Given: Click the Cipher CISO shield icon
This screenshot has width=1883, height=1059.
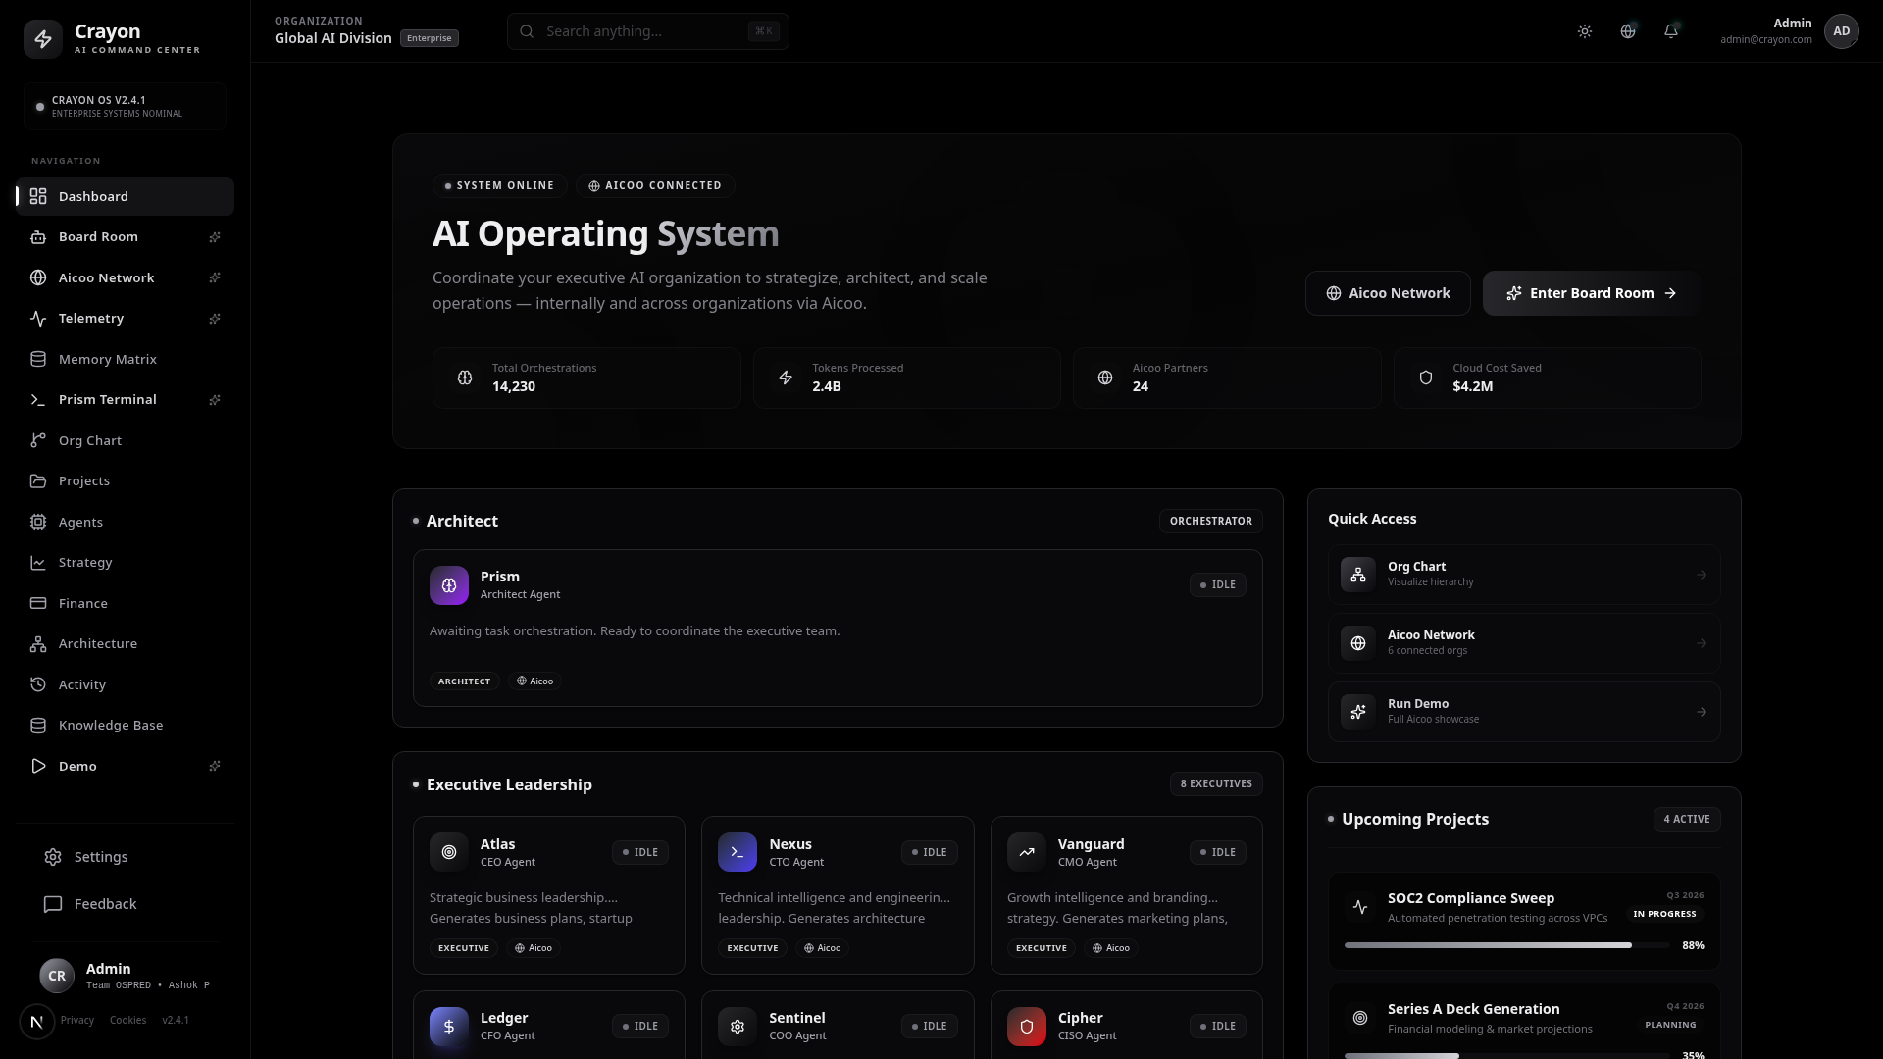Looking at the screenshot, I should coord(1027,1027).
